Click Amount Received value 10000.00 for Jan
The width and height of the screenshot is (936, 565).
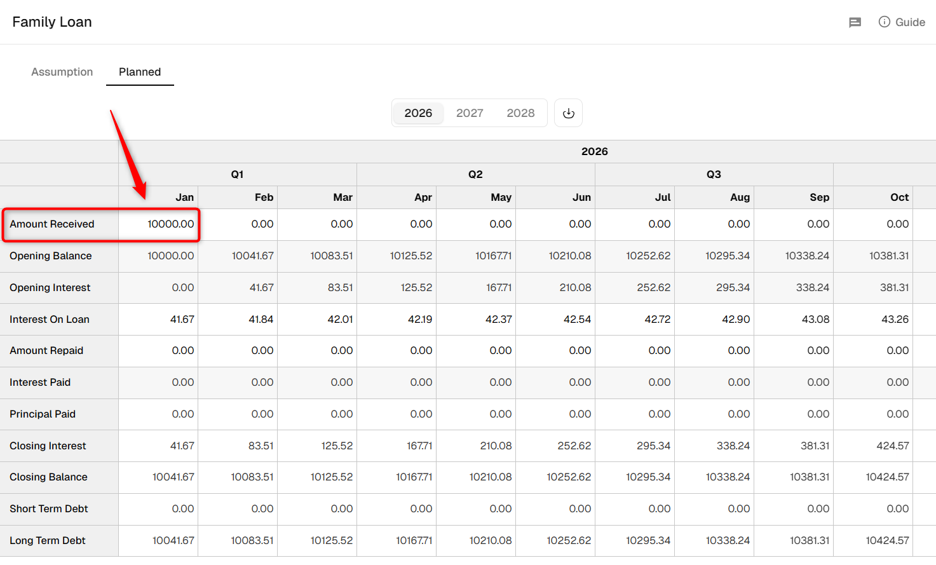(171, 224)
